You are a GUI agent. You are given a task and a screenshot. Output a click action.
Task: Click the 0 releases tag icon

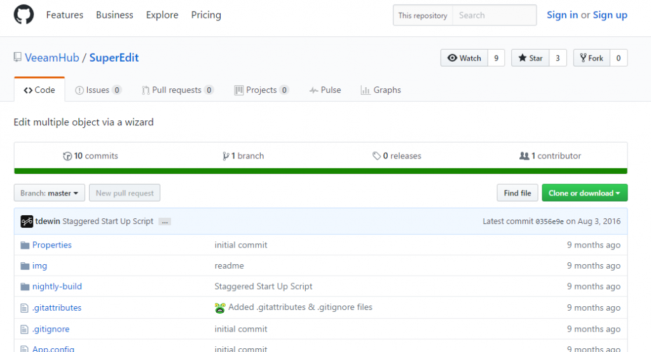pyautogui.click(x=376, y=156)
